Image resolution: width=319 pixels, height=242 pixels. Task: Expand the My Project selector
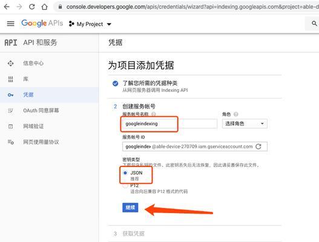coord(90,24)
